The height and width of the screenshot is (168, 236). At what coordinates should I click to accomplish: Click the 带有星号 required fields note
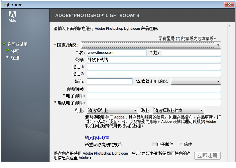[x=187, y=39]
